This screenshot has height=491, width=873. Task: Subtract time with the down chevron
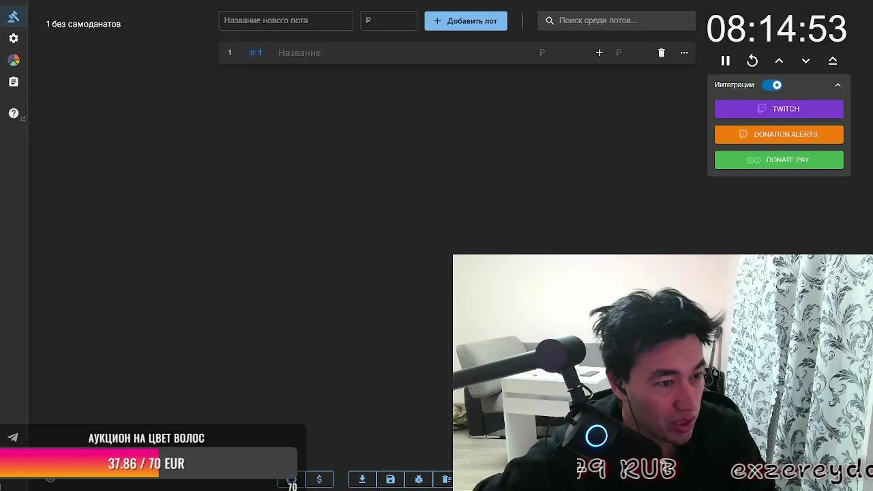[805, 61]
